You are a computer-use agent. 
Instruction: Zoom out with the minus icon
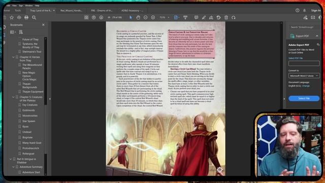coord(146,18)
